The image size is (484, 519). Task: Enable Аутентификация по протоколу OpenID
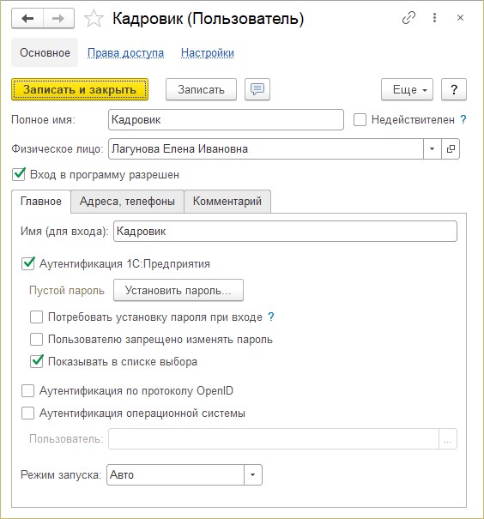click(27, 390)
